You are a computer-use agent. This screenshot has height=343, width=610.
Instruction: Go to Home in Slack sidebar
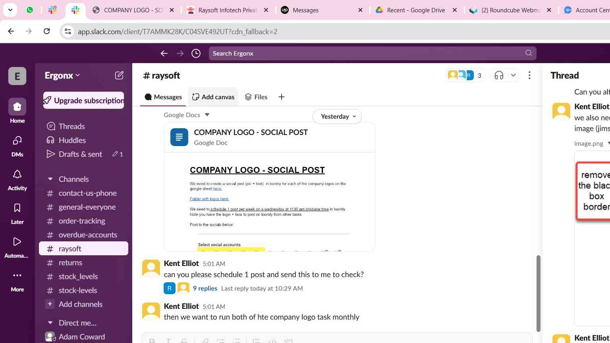tap(17, 111)
